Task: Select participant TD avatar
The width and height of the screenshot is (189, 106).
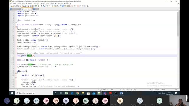Action: 46,101
